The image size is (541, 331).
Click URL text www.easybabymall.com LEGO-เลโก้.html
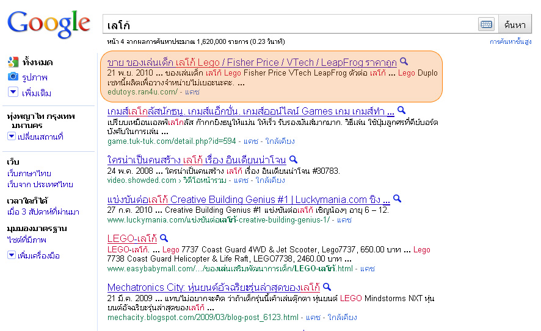point(230,269)
